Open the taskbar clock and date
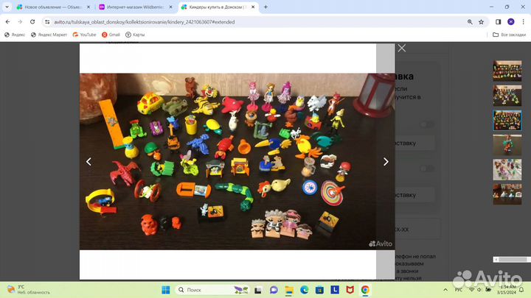The image size is (531, 298). 507,290
